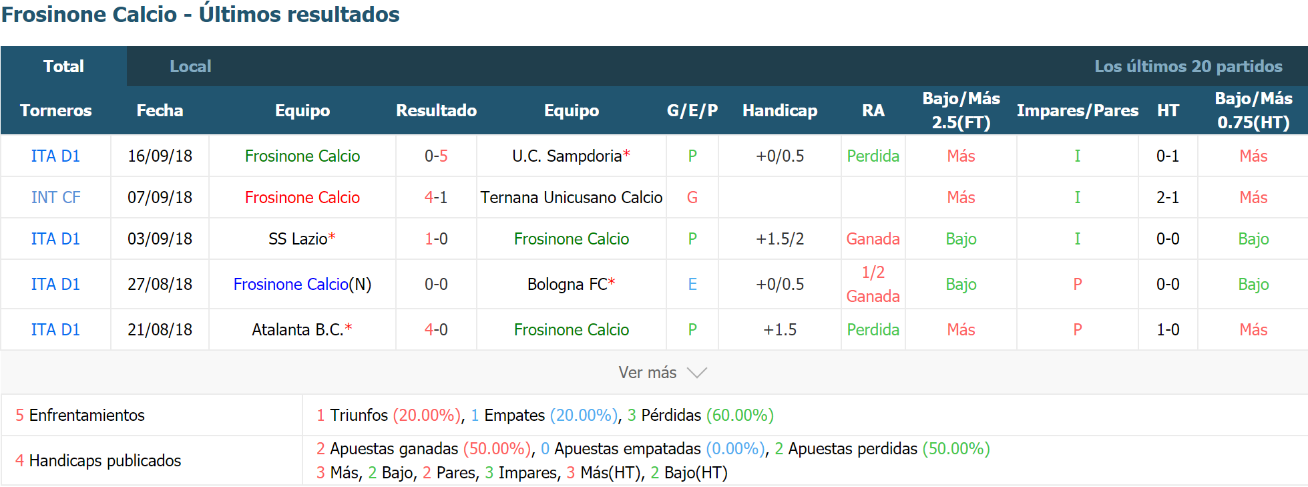
Task: Open ITA D1 link for 27/08/18 match
Action: pos(55,284)
